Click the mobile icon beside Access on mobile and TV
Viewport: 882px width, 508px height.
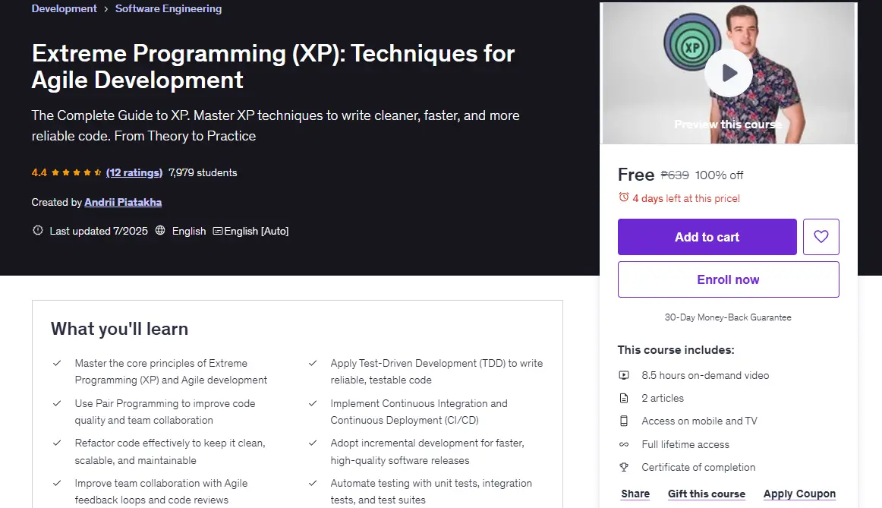(624, 421)
